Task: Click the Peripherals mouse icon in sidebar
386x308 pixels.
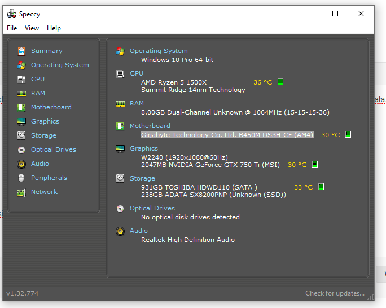Action: point(21,178)
